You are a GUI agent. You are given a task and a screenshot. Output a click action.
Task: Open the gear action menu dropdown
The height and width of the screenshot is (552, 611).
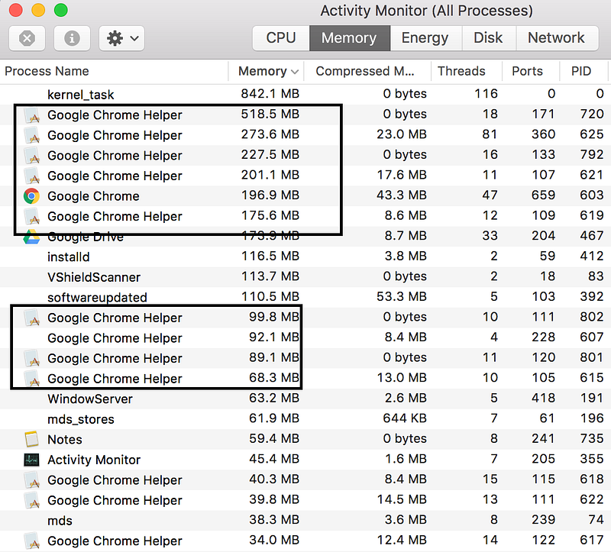(122, 38)
